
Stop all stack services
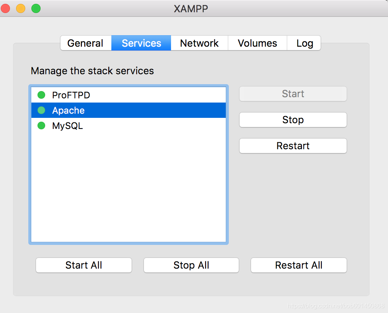(x=191, y=265)
